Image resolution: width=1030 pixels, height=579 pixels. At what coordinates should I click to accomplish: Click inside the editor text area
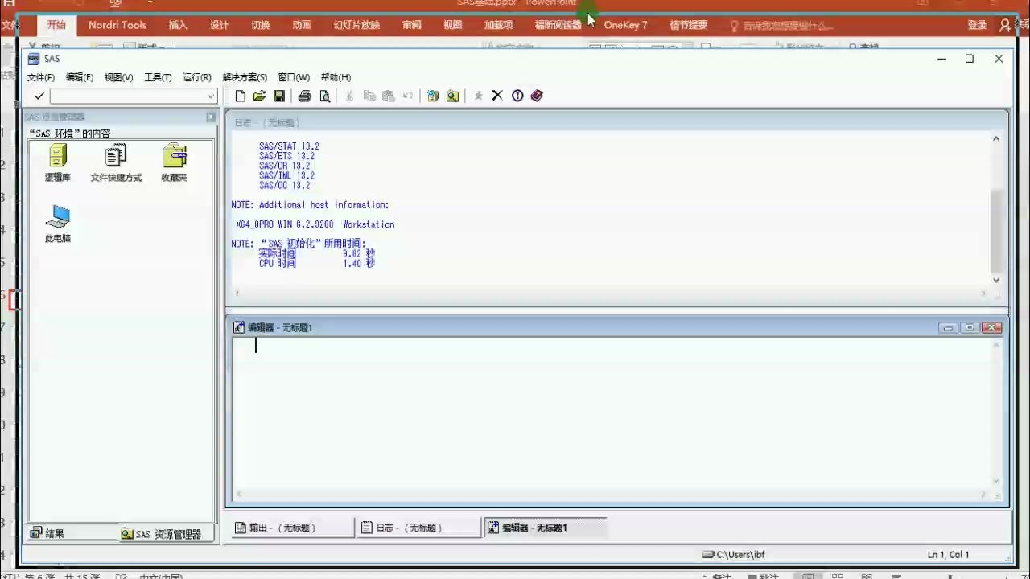click(x=612, y=412)
